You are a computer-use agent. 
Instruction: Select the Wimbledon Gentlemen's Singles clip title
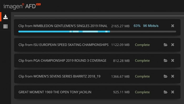[63, 26]
